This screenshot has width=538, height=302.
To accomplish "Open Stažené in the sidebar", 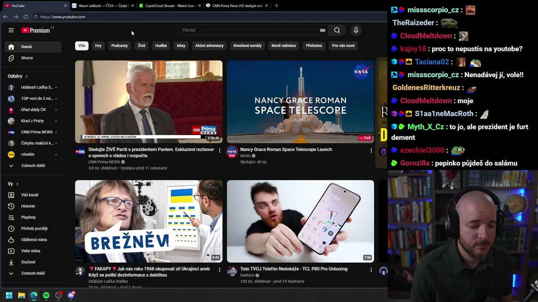I will [x=33, y=262].
